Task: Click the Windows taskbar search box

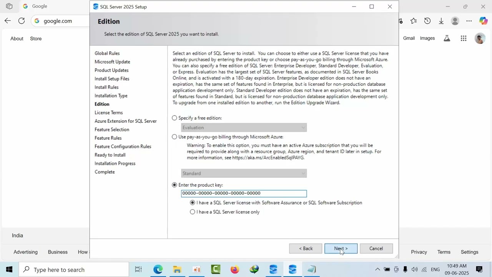Action: tap(74, 270)
